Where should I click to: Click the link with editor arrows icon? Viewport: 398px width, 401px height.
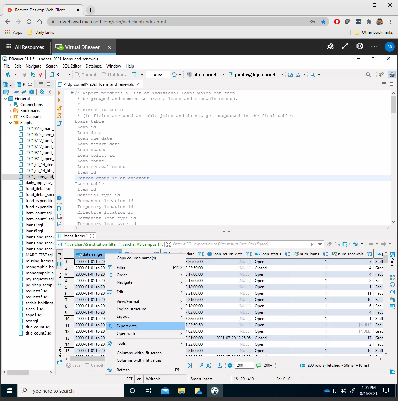24,92
